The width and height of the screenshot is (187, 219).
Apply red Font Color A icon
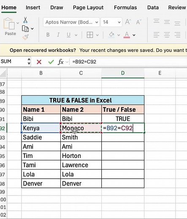pos(127,35)
